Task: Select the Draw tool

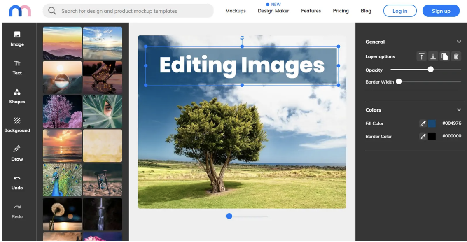Action: (x=17, y=154)
